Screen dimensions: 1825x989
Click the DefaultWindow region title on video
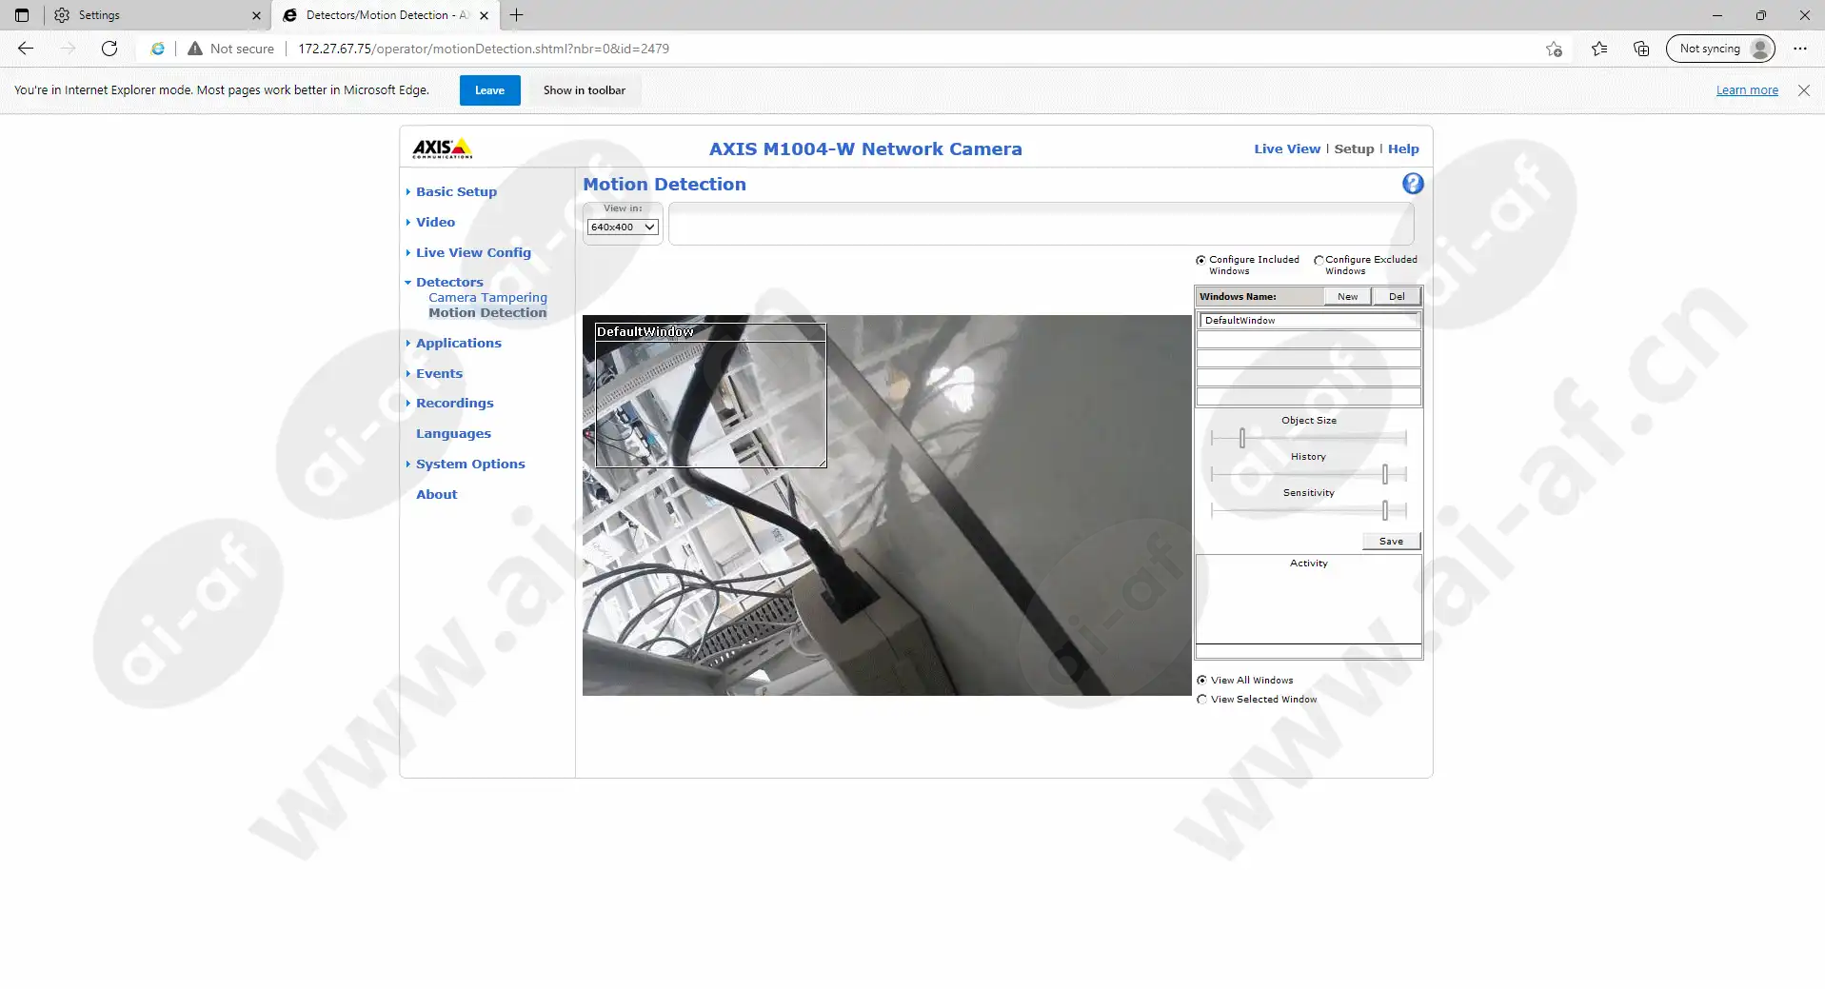645,331
